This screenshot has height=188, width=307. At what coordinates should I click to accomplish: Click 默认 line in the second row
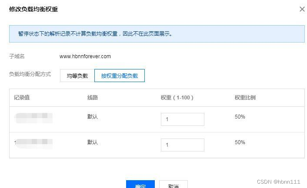coord(93,142)
